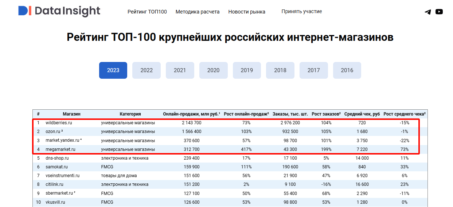Image resolution: width=453 pixels, height=207 pixels.
Task: Click the Заказы, тыс. шт. column header
Action: click(290, 114)
